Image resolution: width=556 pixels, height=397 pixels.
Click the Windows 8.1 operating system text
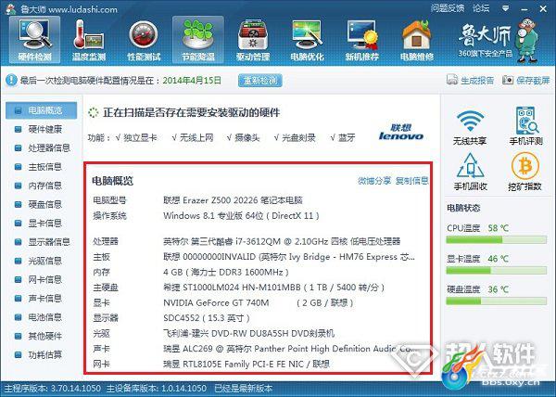click(241, 216)
